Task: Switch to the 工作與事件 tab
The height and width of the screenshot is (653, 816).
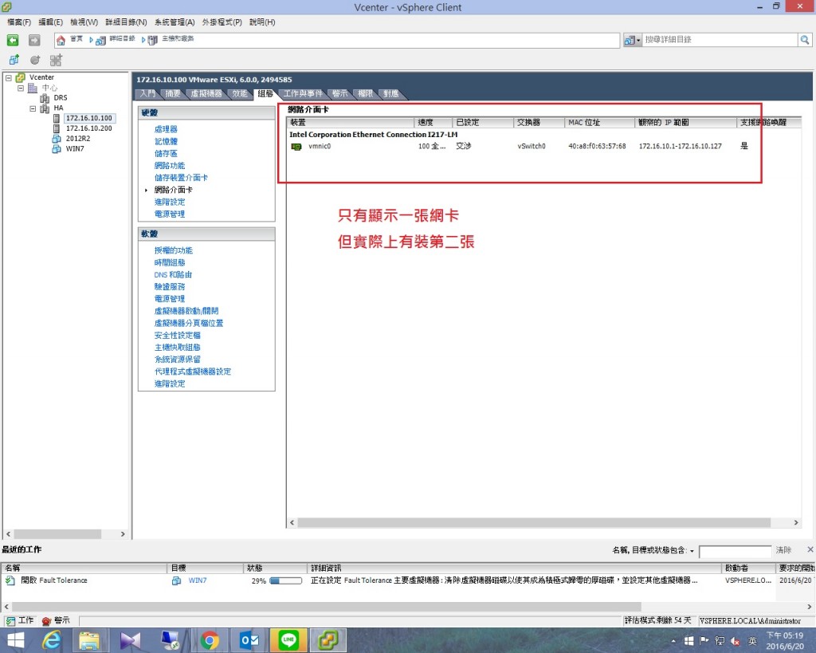Action: pyautogui.click(x=303, y=94)
